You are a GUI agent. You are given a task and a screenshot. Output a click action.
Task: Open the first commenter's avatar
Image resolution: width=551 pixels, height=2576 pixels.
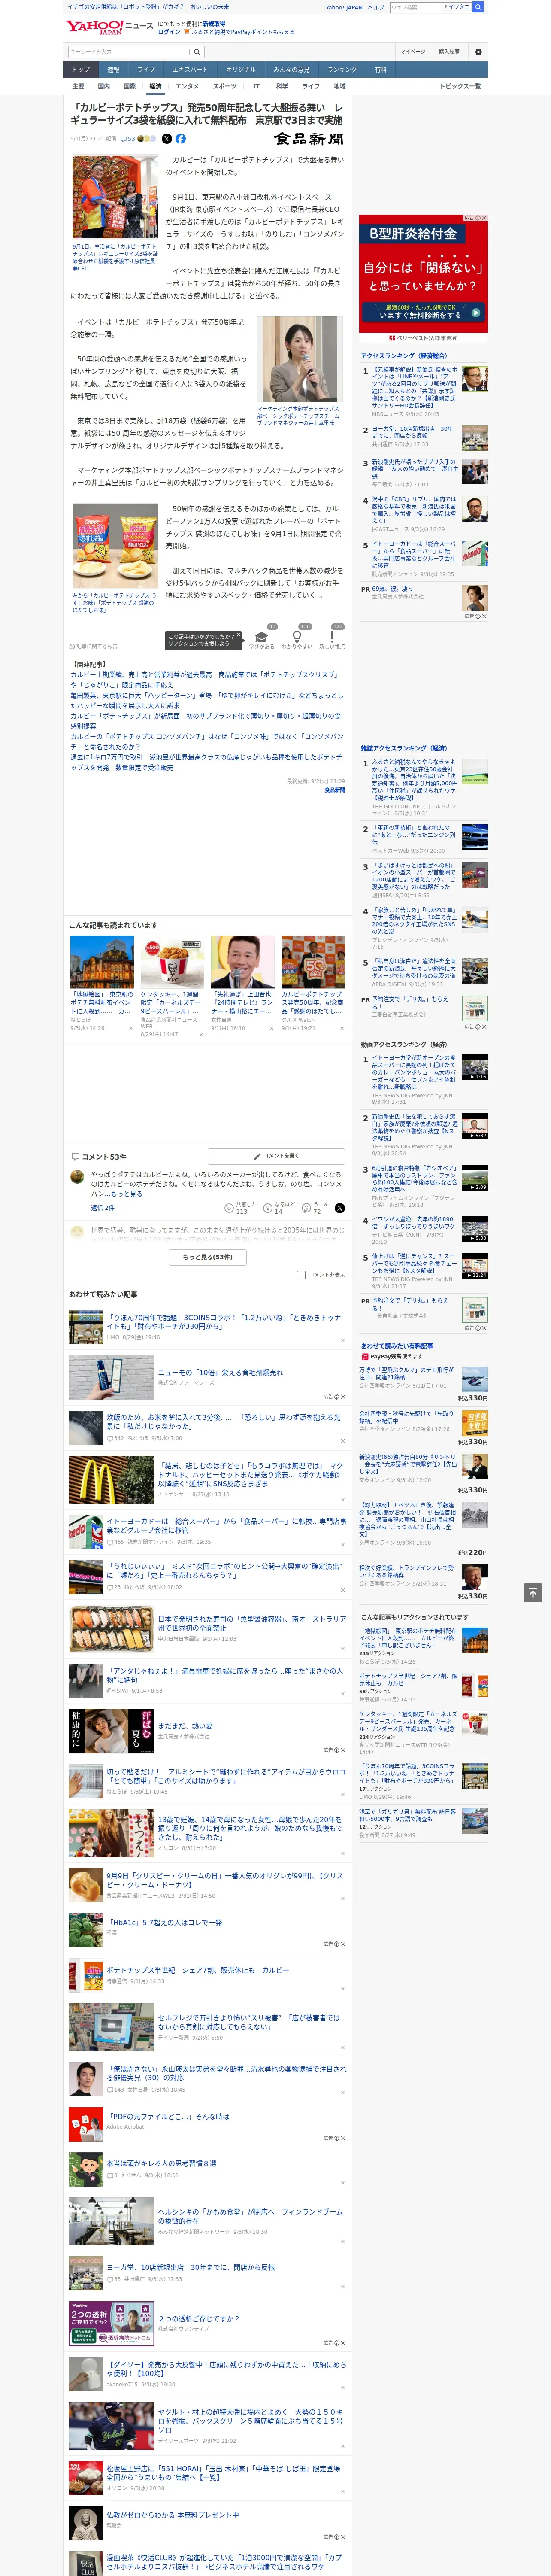pos(77,1176)
